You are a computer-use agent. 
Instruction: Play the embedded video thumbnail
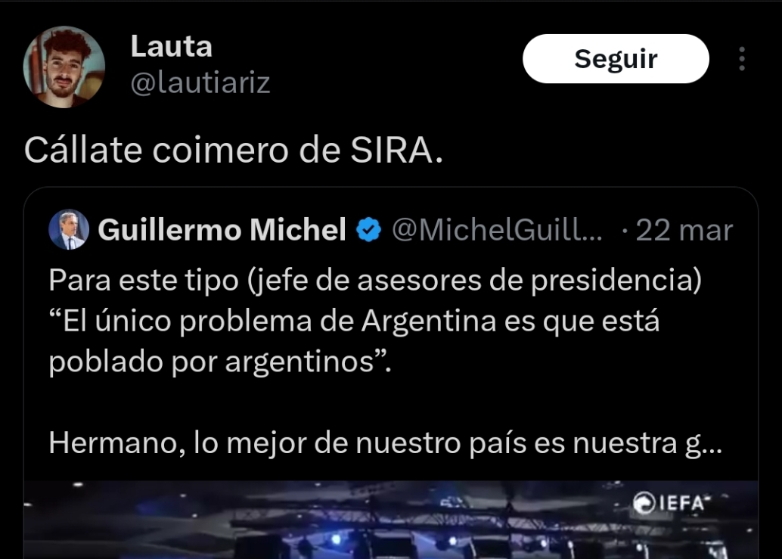(x=391, y=520)
